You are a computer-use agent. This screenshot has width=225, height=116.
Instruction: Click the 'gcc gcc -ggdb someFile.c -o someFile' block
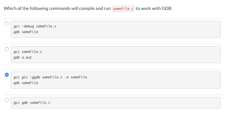click(x=116, y=80)
